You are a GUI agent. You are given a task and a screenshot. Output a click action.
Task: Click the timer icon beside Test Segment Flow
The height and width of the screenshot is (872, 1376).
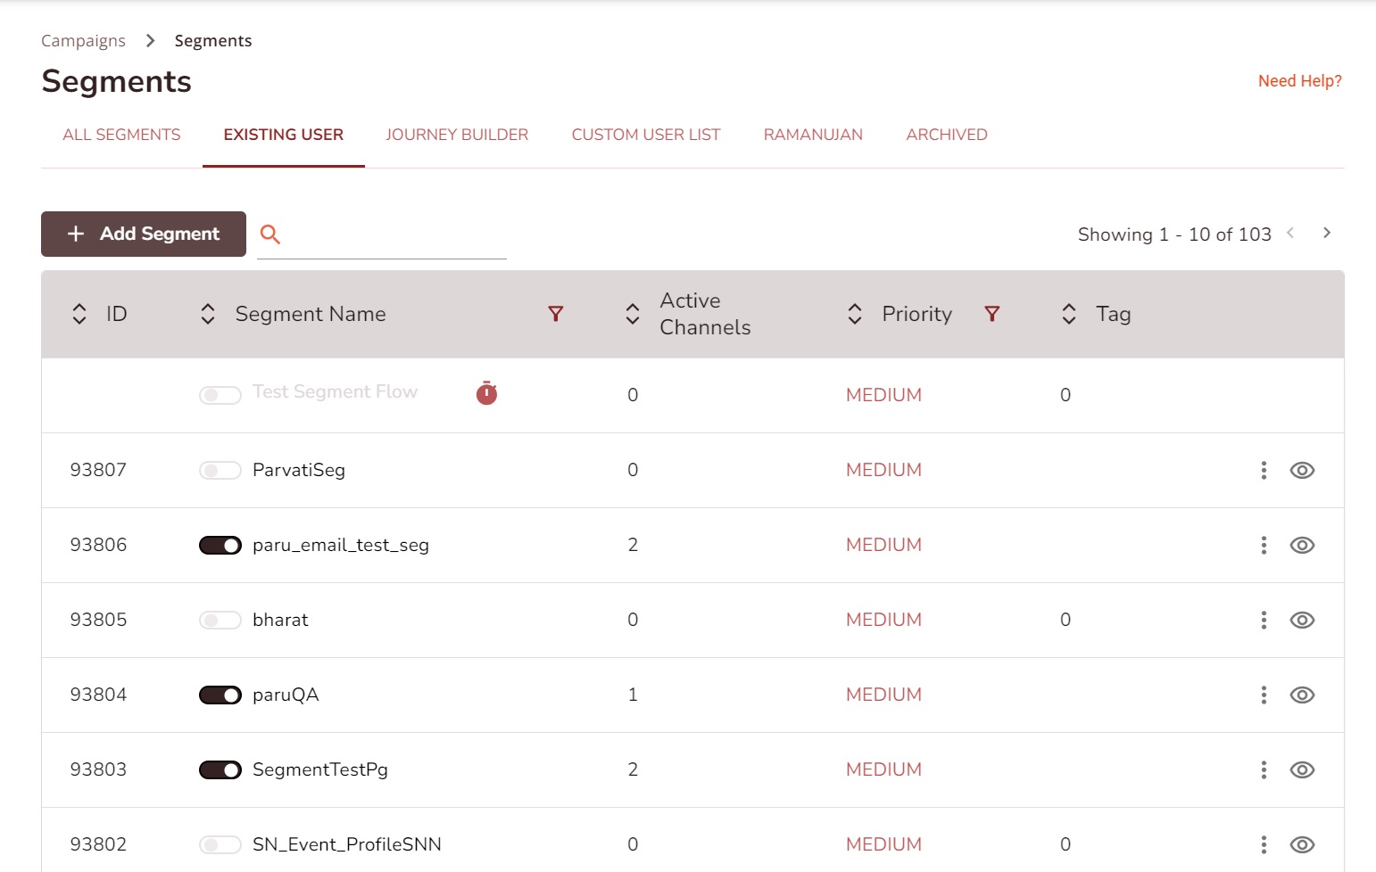(486, 393)
